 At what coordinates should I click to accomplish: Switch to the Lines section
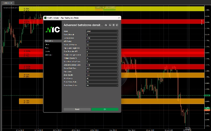click(47, 44)
